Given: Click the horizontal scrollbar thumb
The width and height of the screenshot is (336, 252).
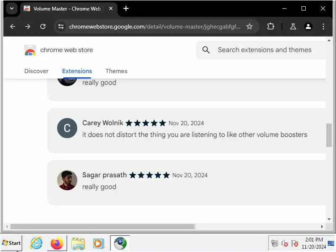Looking at the screenshot, I should [102, 226].
